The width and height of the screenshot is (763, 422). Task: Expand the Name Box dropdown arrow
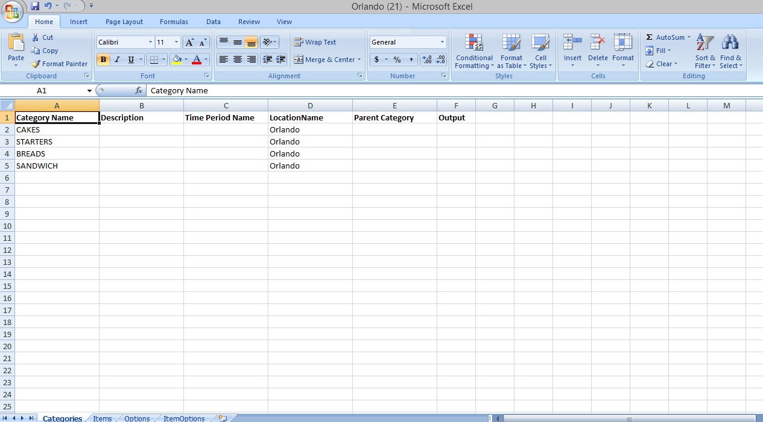89,91
